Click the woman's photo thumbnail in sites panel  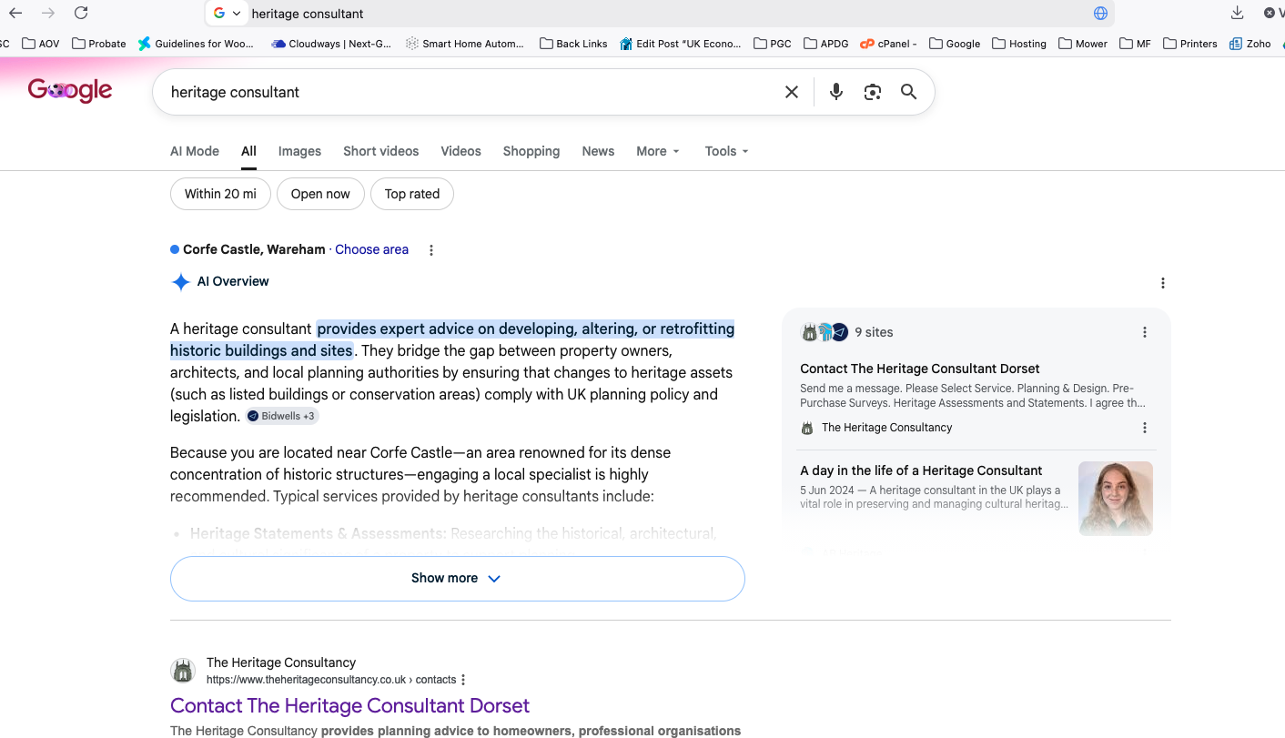pyautogui.click(x=1116, y=498)
